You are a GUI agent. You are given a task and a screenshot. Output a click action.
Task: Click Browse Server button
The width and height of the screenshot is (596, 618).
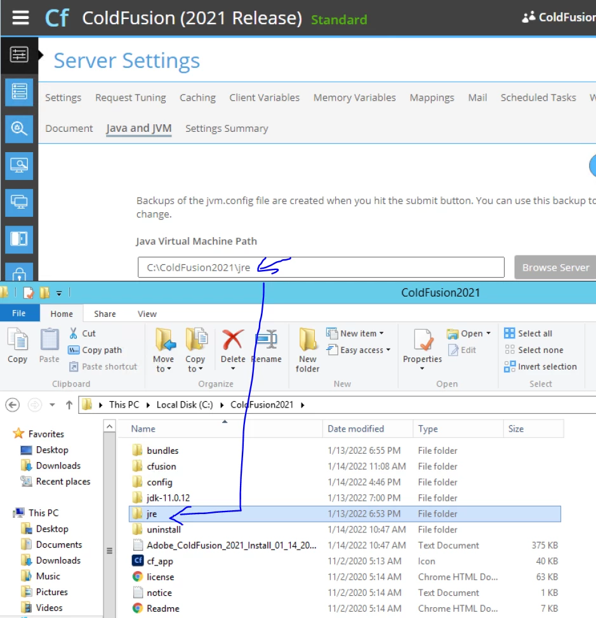(555, 267)
